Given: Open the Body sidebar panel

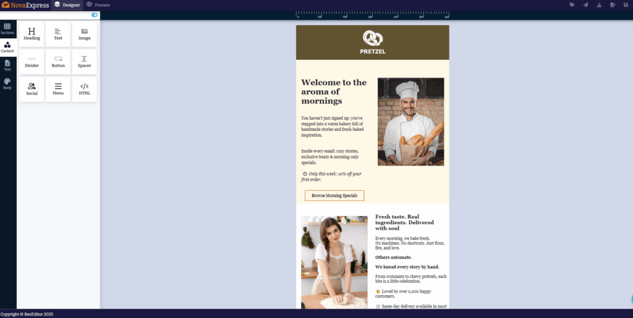Looking at the screenshot, I should point(7,84).
